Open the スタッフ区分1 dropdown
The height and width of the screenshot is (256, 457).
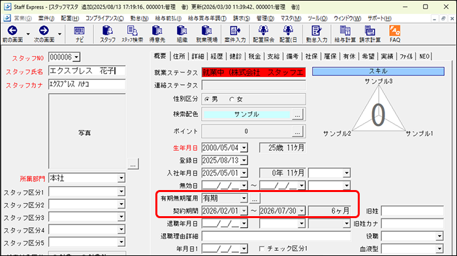point(121,191)
